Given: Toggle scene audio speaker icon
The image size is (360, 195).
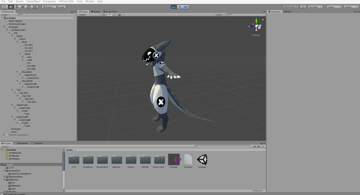Looking at the screenshot, I should pyautogui.click(x=115, y=15).
